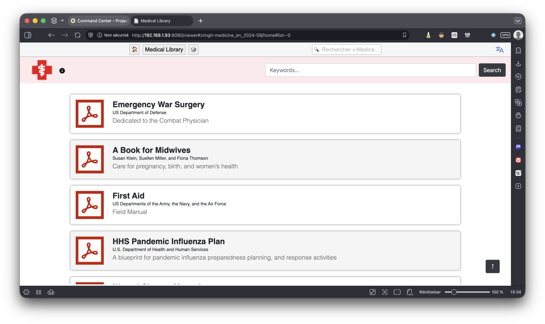Toggle the left sidebar panel button
This screenshot has width=545, height=324.
tap(28, 35)
